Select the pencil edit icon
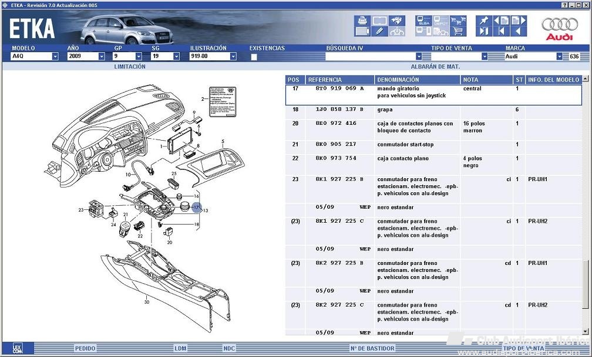Screen dimensions: 592x357 click(x=379, y=31)
